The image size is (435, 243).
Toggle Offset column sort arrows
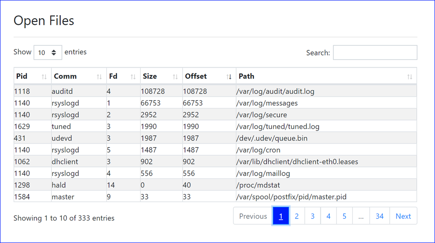tap(228, 77)
